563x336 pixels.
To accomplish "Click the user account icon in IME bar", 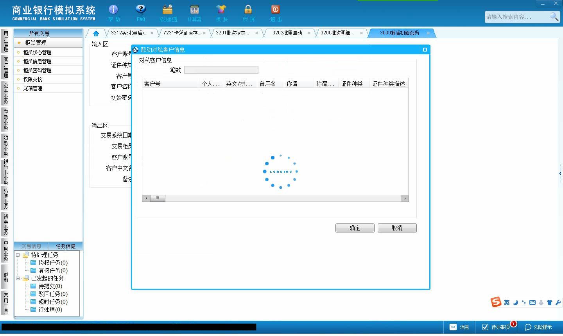I will [541, 302].
